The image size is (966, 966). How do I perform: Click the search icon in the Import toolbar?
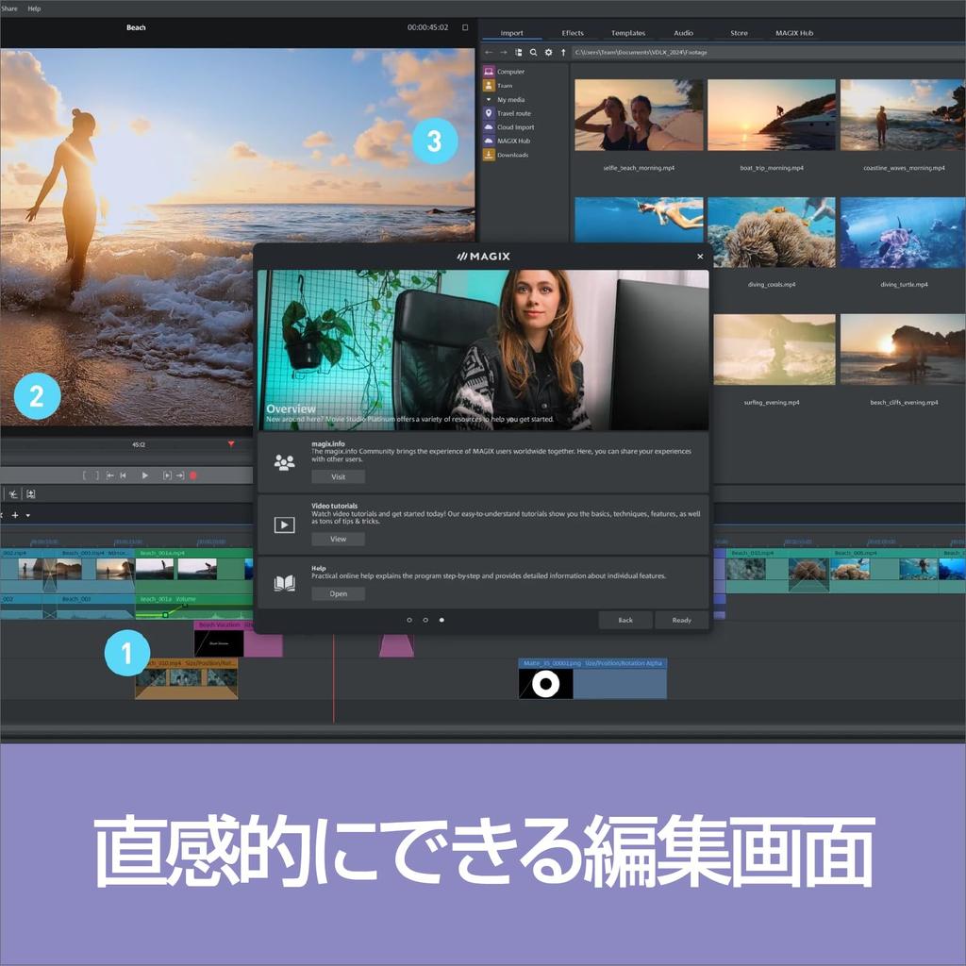coord(533,53)
